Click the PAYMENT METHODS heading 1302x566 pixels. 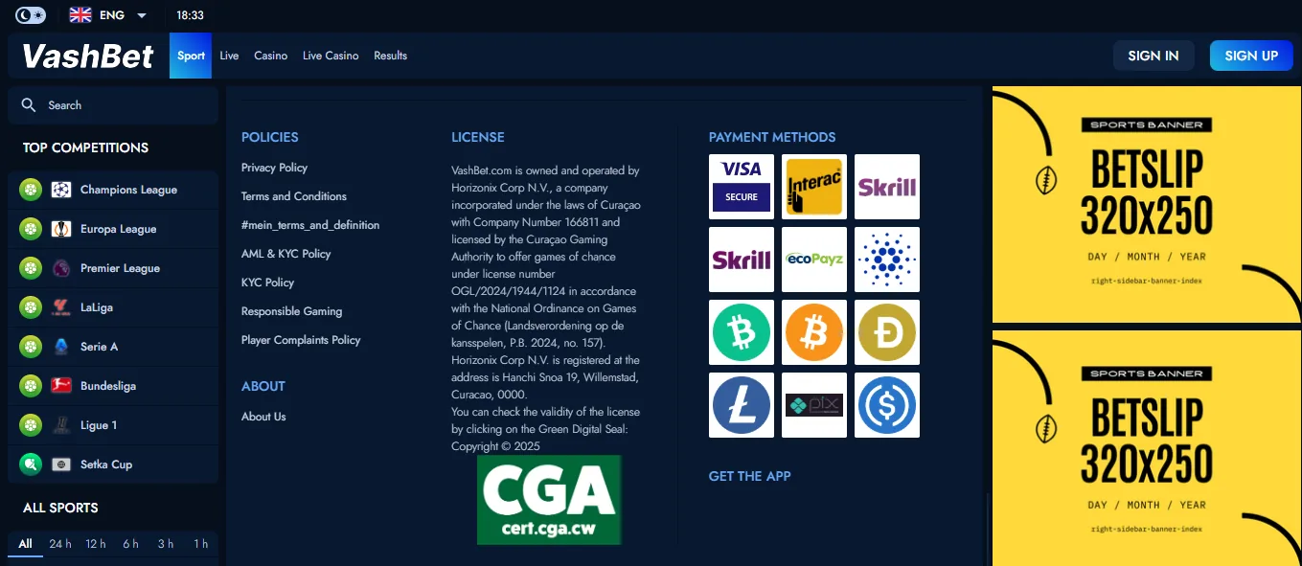click(x=772, y=137)
